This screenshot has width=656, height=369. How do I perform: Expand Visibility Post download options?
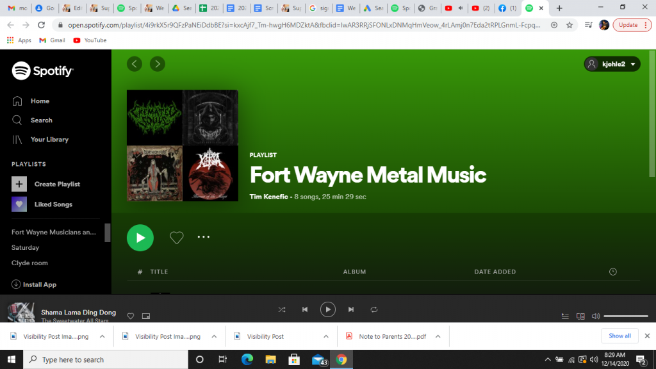[326, 336]
